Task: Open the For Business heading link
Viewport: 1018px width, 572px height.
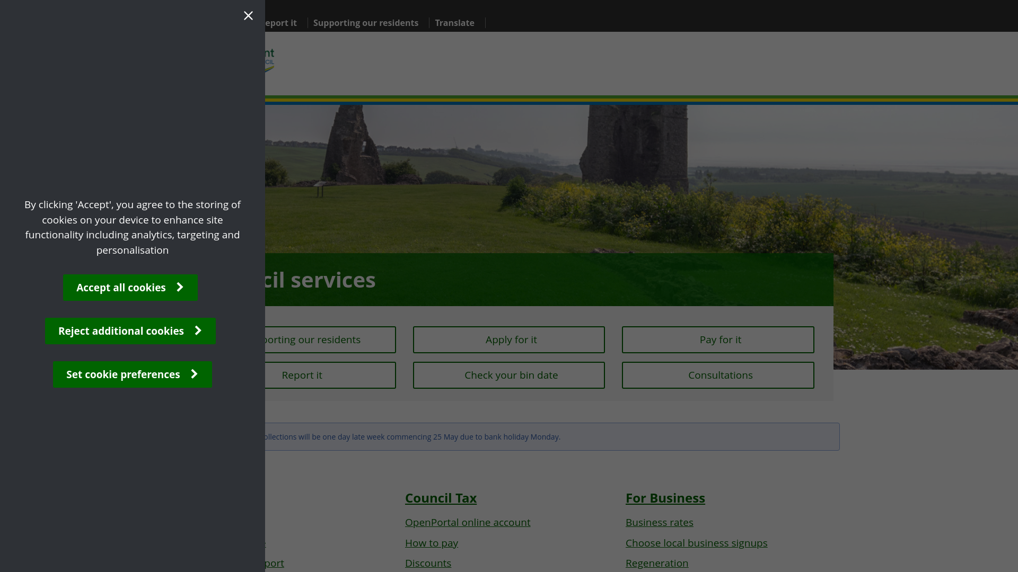Action: pos(665,498)
